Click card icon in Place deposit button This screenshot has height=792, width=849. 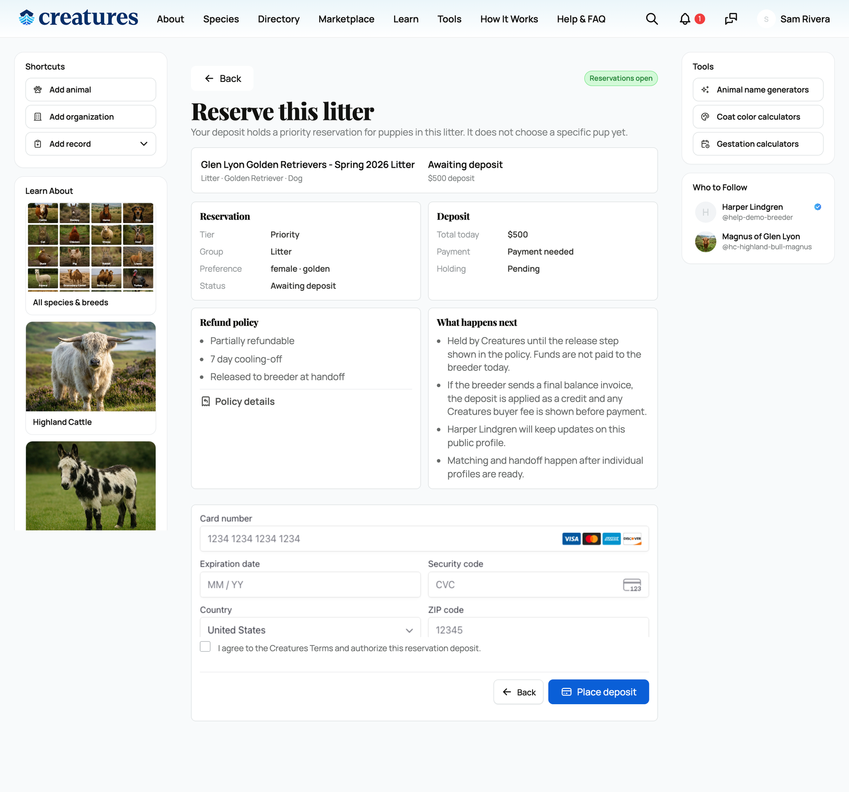[x=566, y=692]
